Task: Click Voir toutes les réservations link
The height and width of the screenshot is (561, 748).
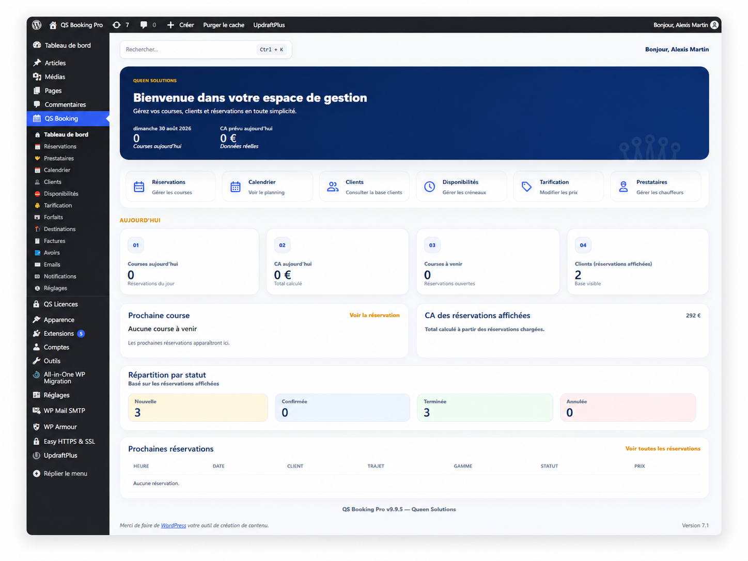Action: (663, 448)
